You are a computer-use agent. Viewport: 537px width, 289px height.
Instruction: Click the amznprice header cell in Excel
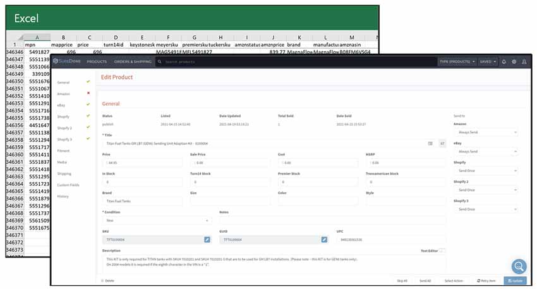(273, 44)
